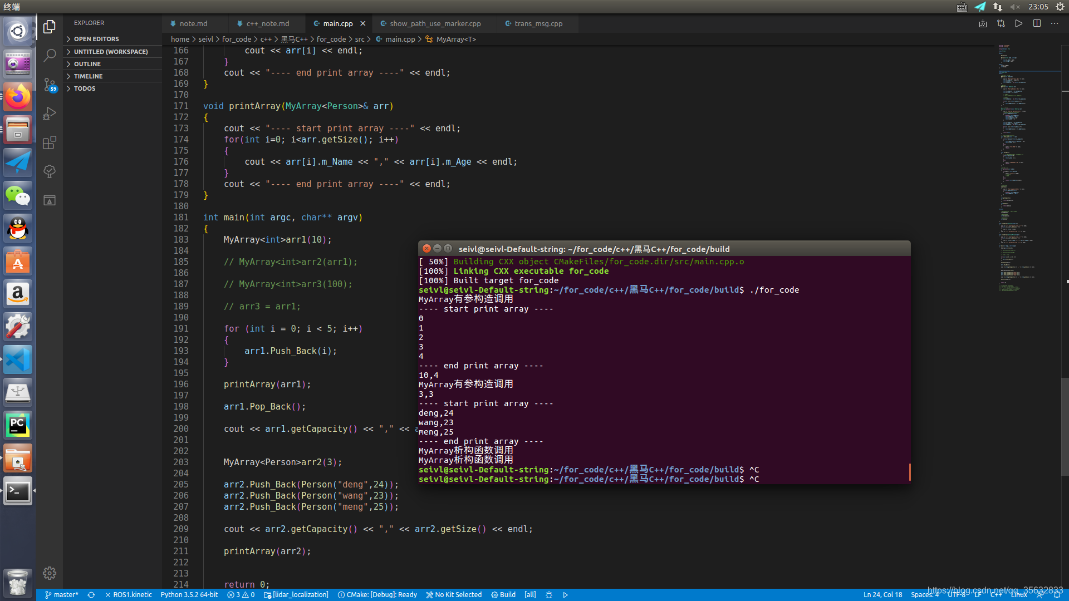Click the terminal window title bar
This screenshot has width=1069, height=601.
tap(664, 249)
